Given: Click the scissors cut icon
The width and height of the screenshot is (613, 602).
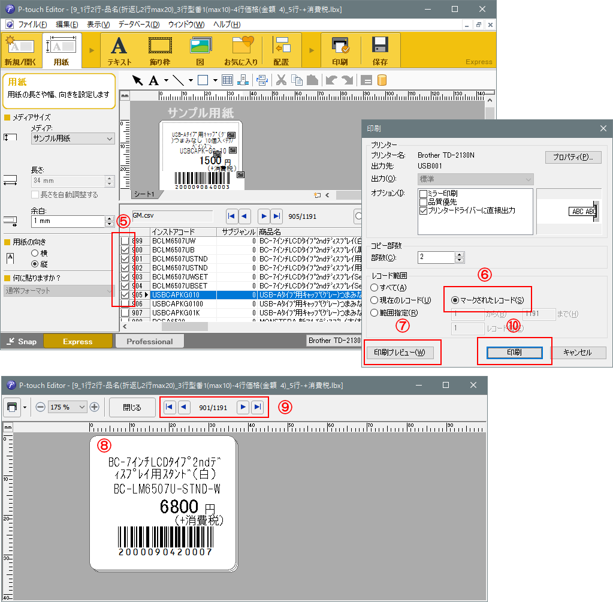Looking at the screenshot, I should pos(281,80).
